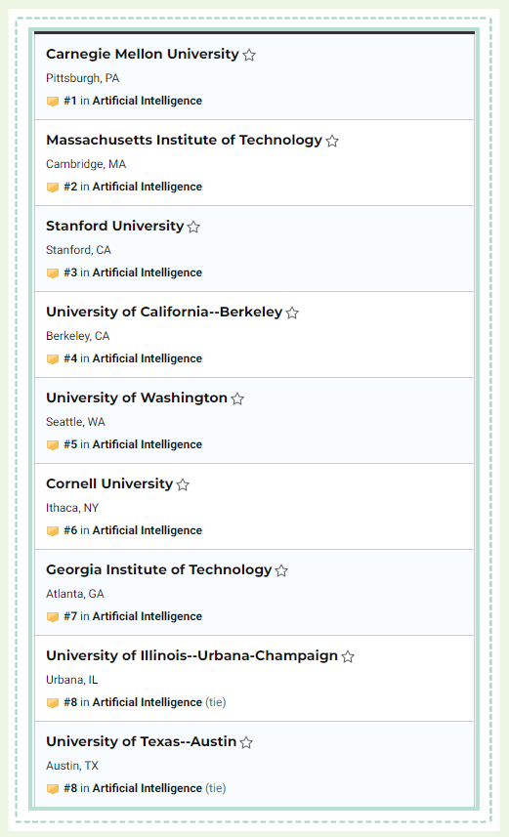The image size is (509, 837).
Task: Click the star beside University of Texas--Austin
Action: [246, 742]
